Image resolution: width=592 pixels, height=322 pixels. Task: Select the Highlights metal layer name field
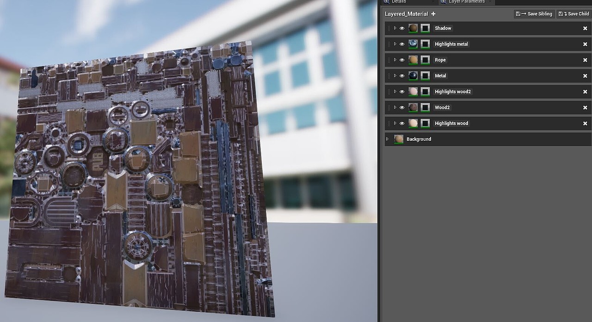tap(451, 44)
